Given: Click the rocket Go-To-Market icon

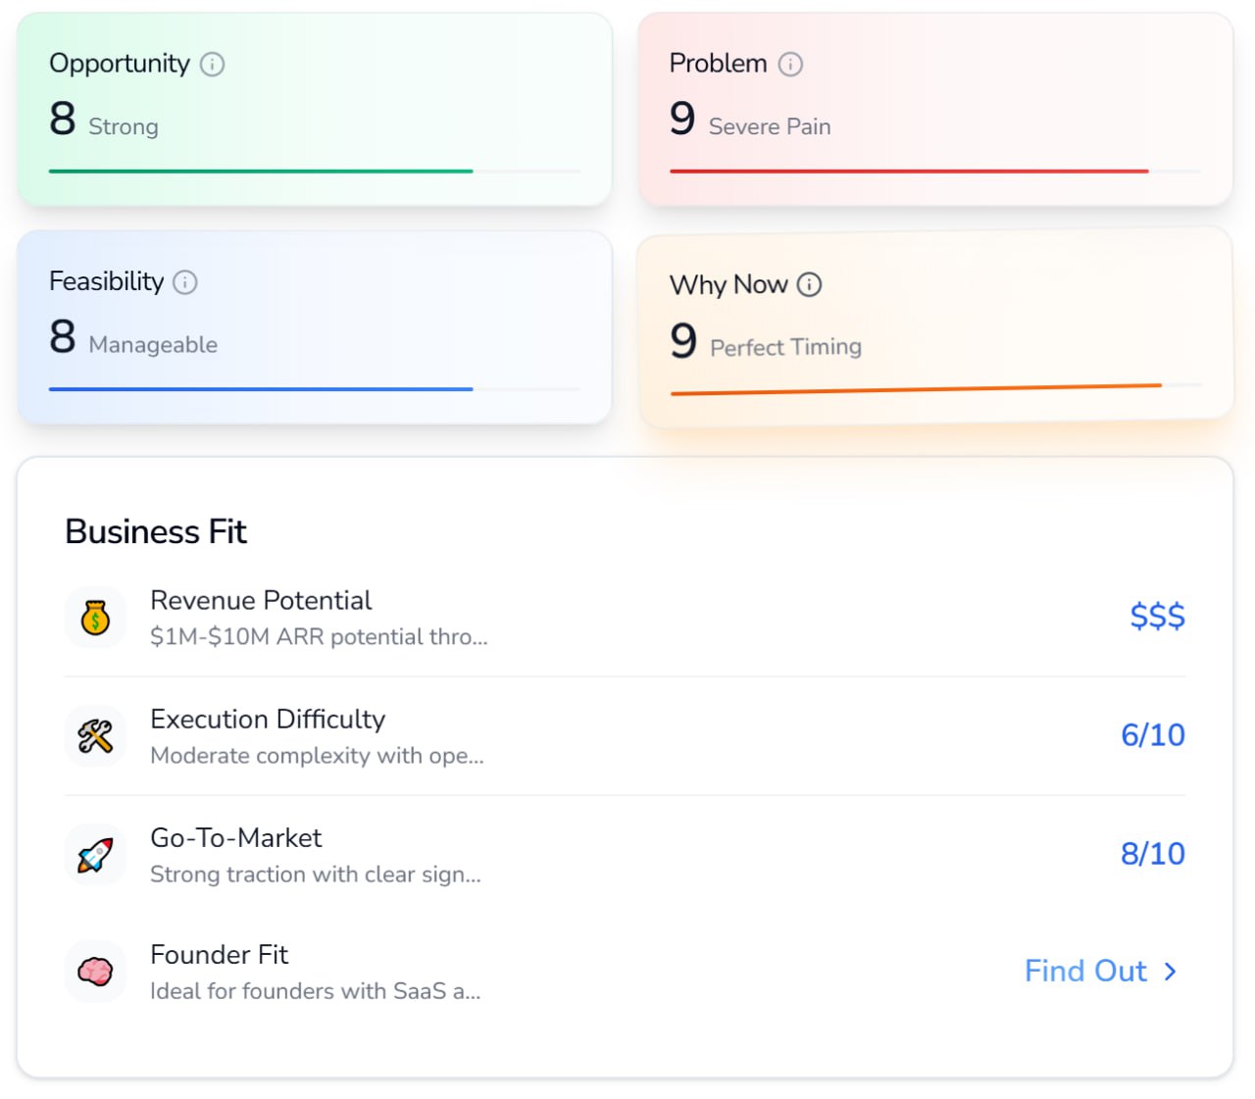Looking at the screenshot, I should pos(95,855).
